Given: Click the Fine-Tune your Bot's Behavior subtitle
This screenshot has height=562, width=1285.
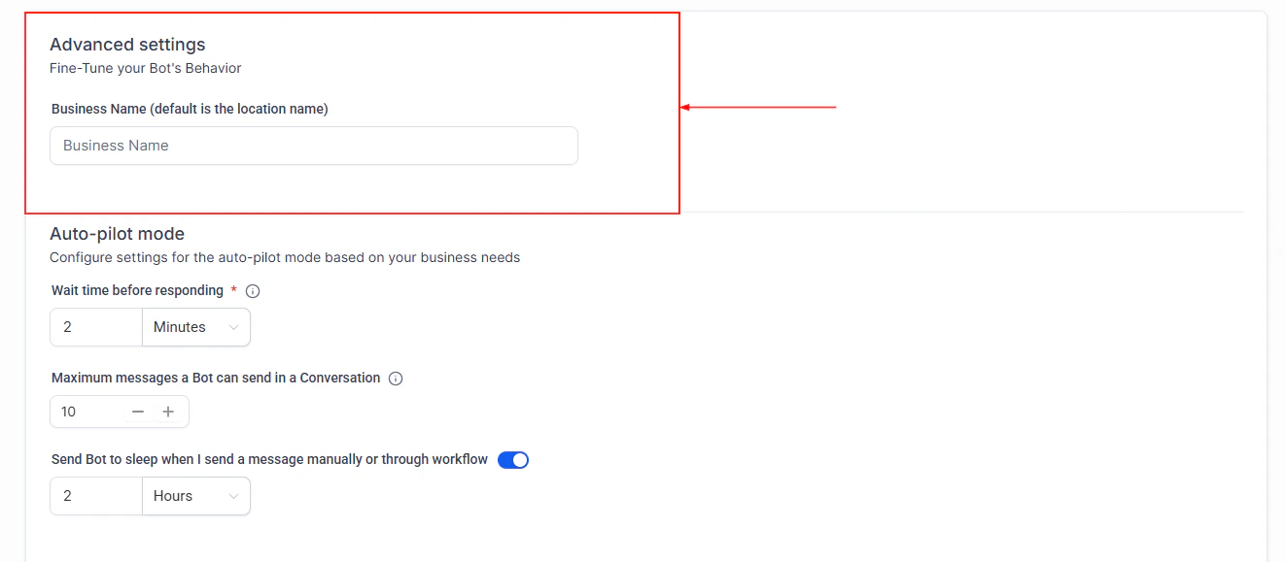Looking at the screenshot, I should 146,69.
